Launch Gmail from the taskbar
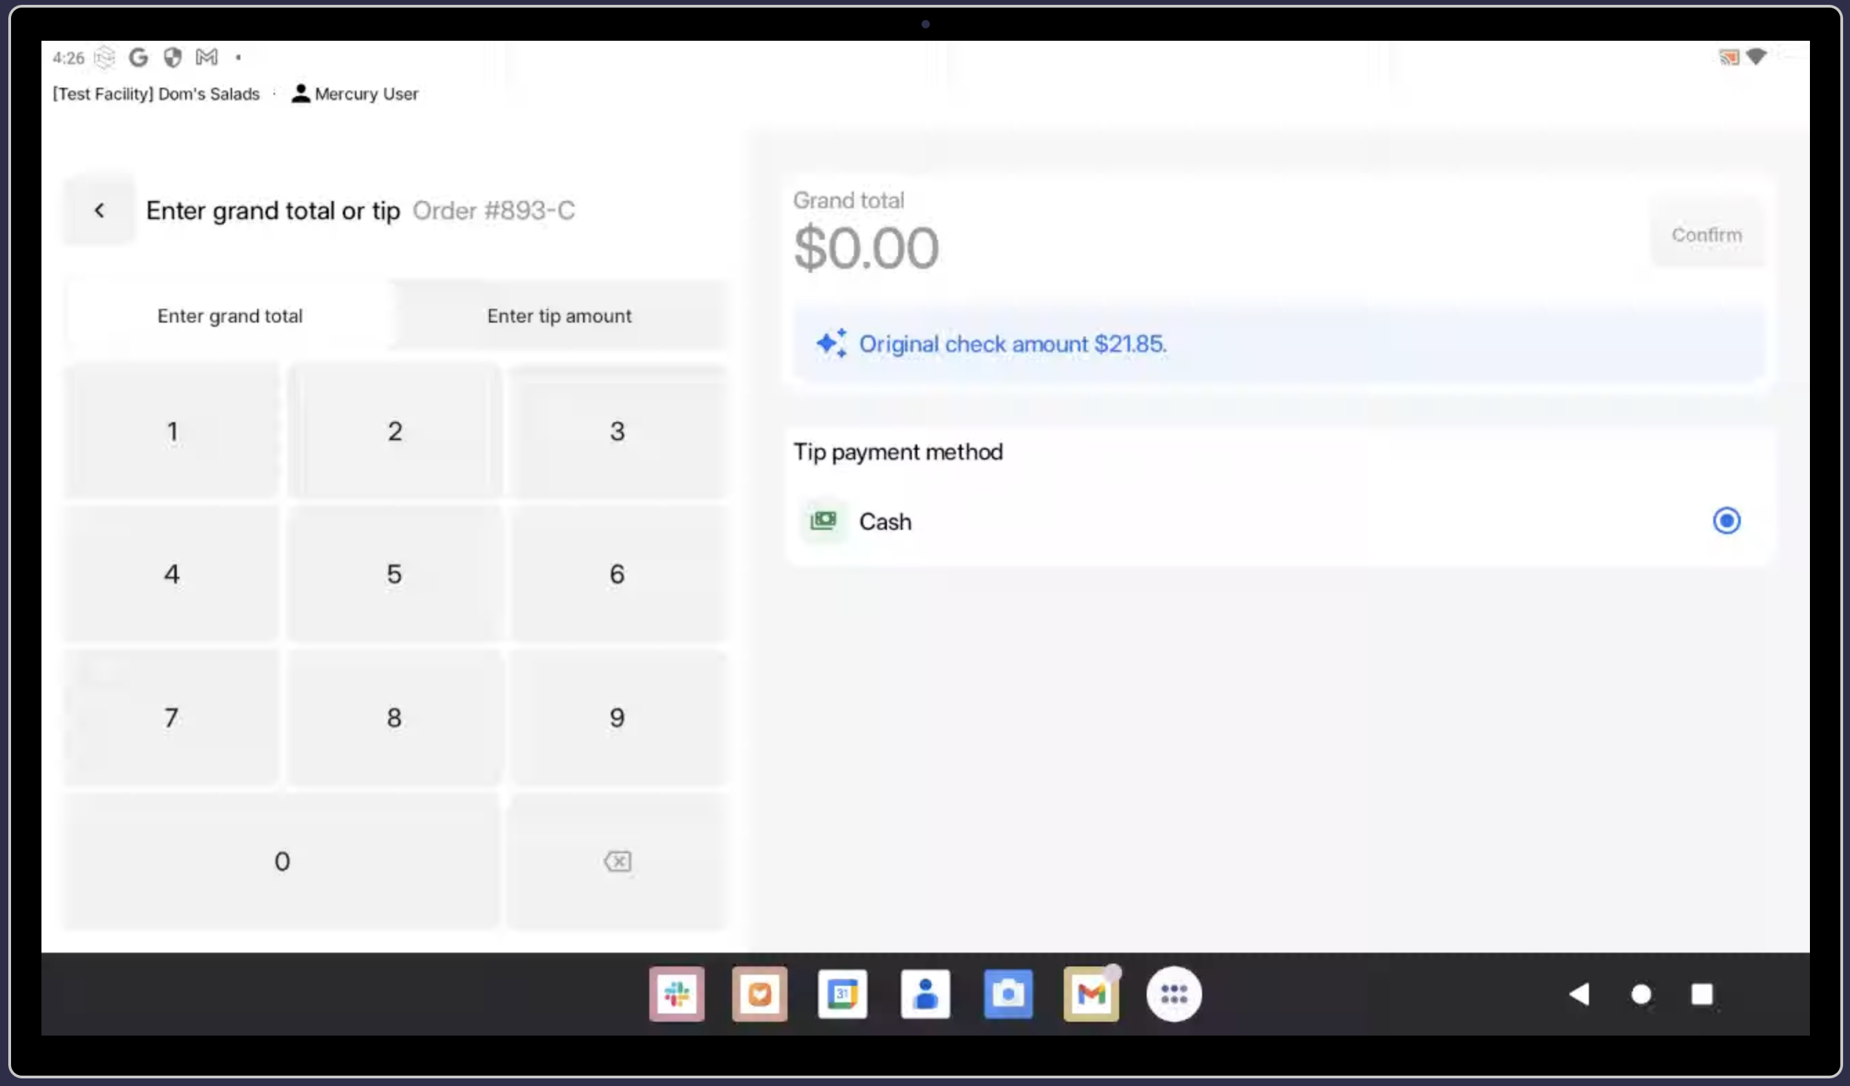The height and width of the screenshot is (1086, 1850). click(x=1091, y=994)
